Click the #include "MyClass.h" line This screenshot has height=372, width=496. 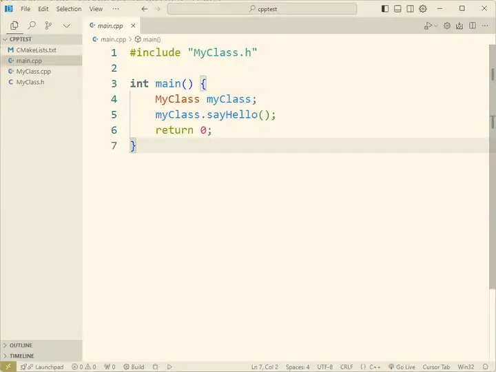(x=194, y=52)
